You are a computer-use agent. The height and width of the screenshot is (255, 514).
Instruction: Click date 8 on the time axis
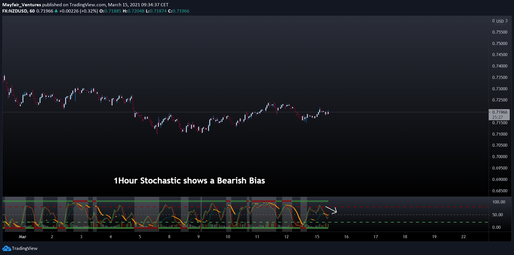(x=169, y=237)
